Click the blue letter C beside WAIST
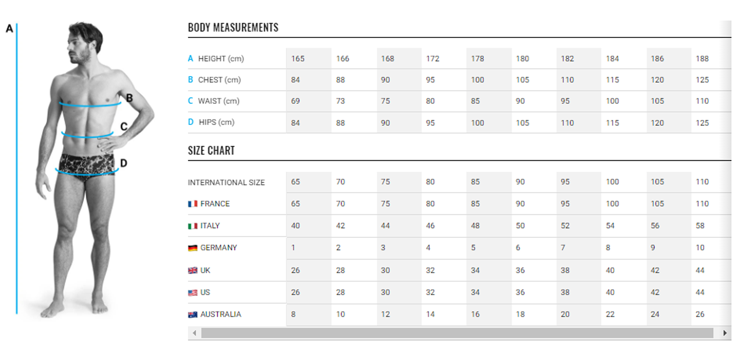The image size is (745, 348). coord(190,101)
